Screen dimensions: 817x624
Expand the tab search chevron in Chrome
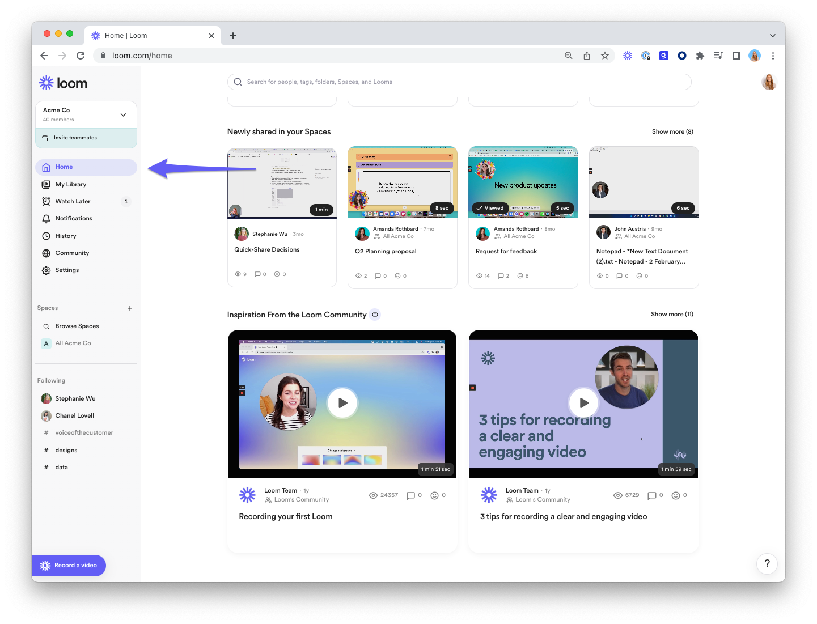[772, 36]
